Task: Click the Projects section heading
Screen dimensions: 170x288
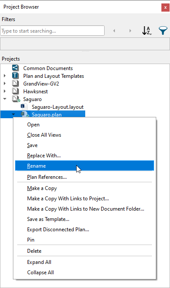Action: tap(11, 59)
